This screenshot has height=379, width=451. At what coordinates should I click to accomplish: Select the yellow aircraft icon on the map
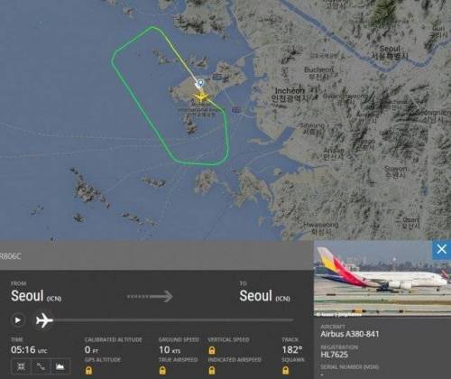[201, 97]
